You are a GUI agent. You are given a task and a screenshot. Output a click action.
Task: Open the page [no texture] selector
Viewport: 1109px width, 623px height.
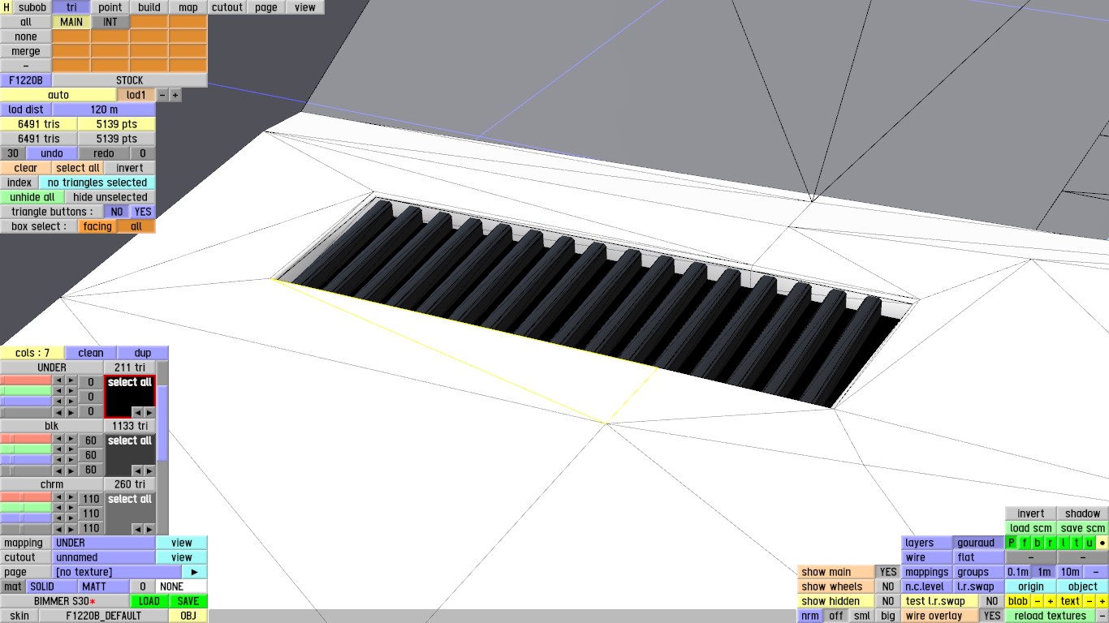pyautogui.click(x=116, y=572)
